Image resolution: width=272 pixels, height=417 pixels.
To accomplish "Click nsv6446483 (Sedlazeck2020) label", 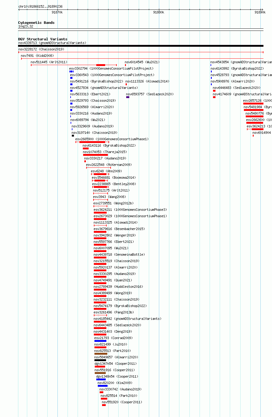I will tap(237, 88).
